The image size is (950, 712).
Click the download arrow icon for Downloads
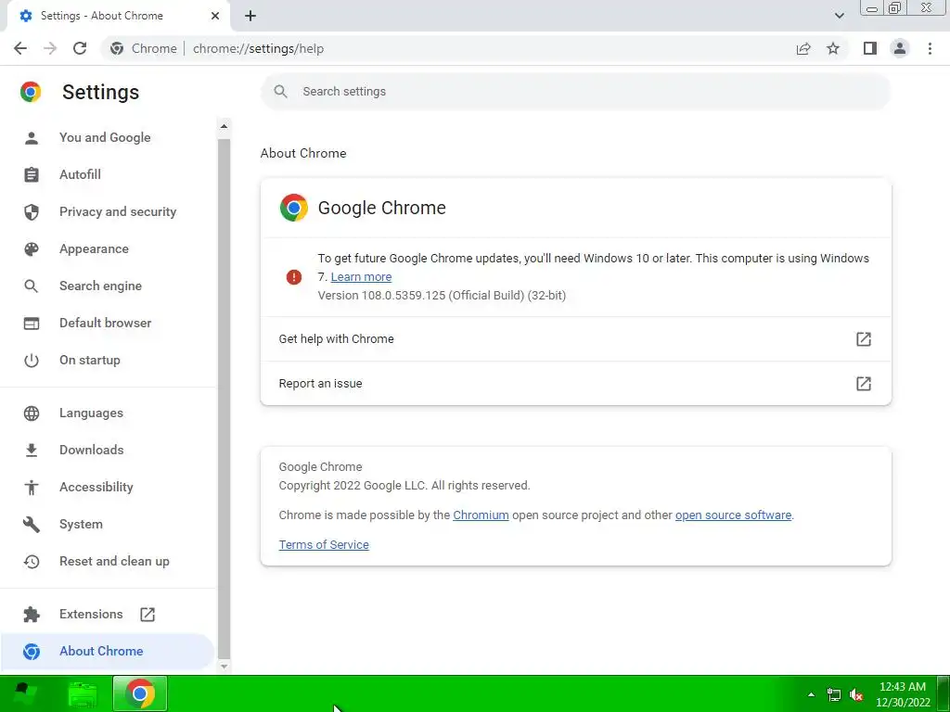(x=32, y=450)
